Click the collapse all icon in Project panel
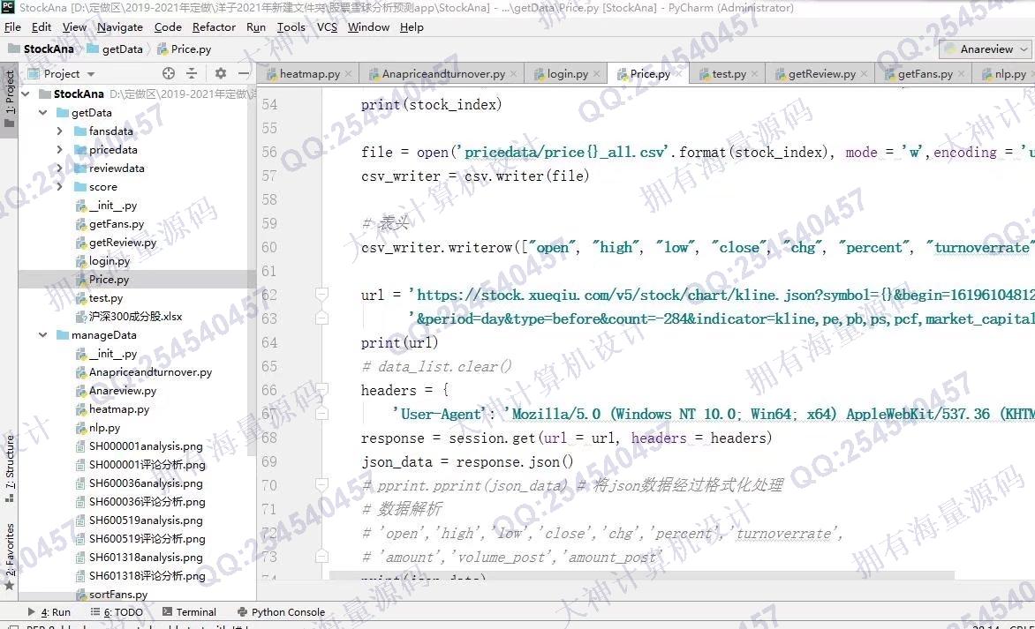 click(x=192, y=73)
